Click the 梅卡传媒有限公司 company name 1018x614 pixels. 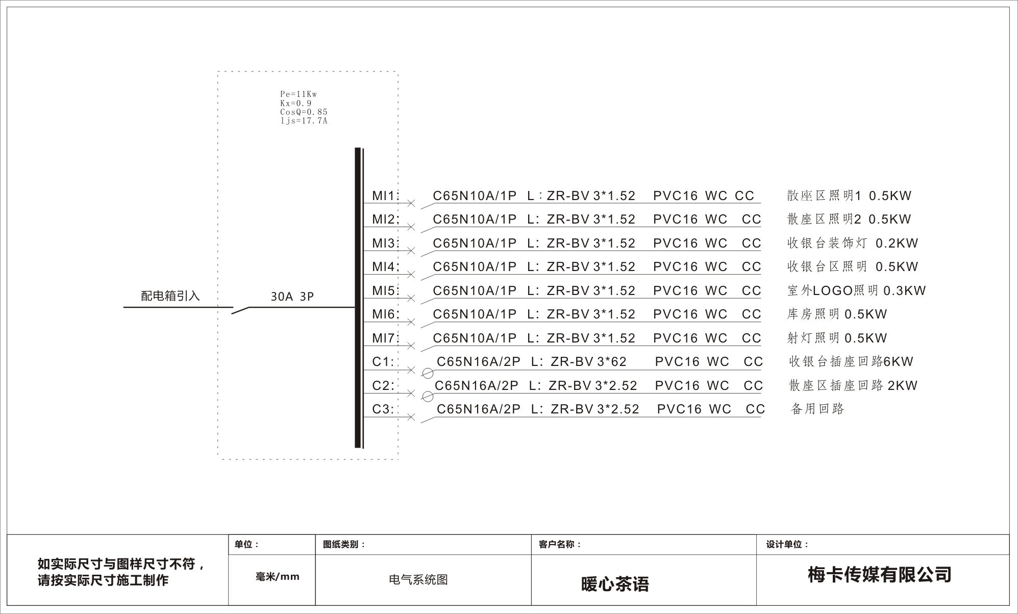pyautogui.click(x=880, y=574)
